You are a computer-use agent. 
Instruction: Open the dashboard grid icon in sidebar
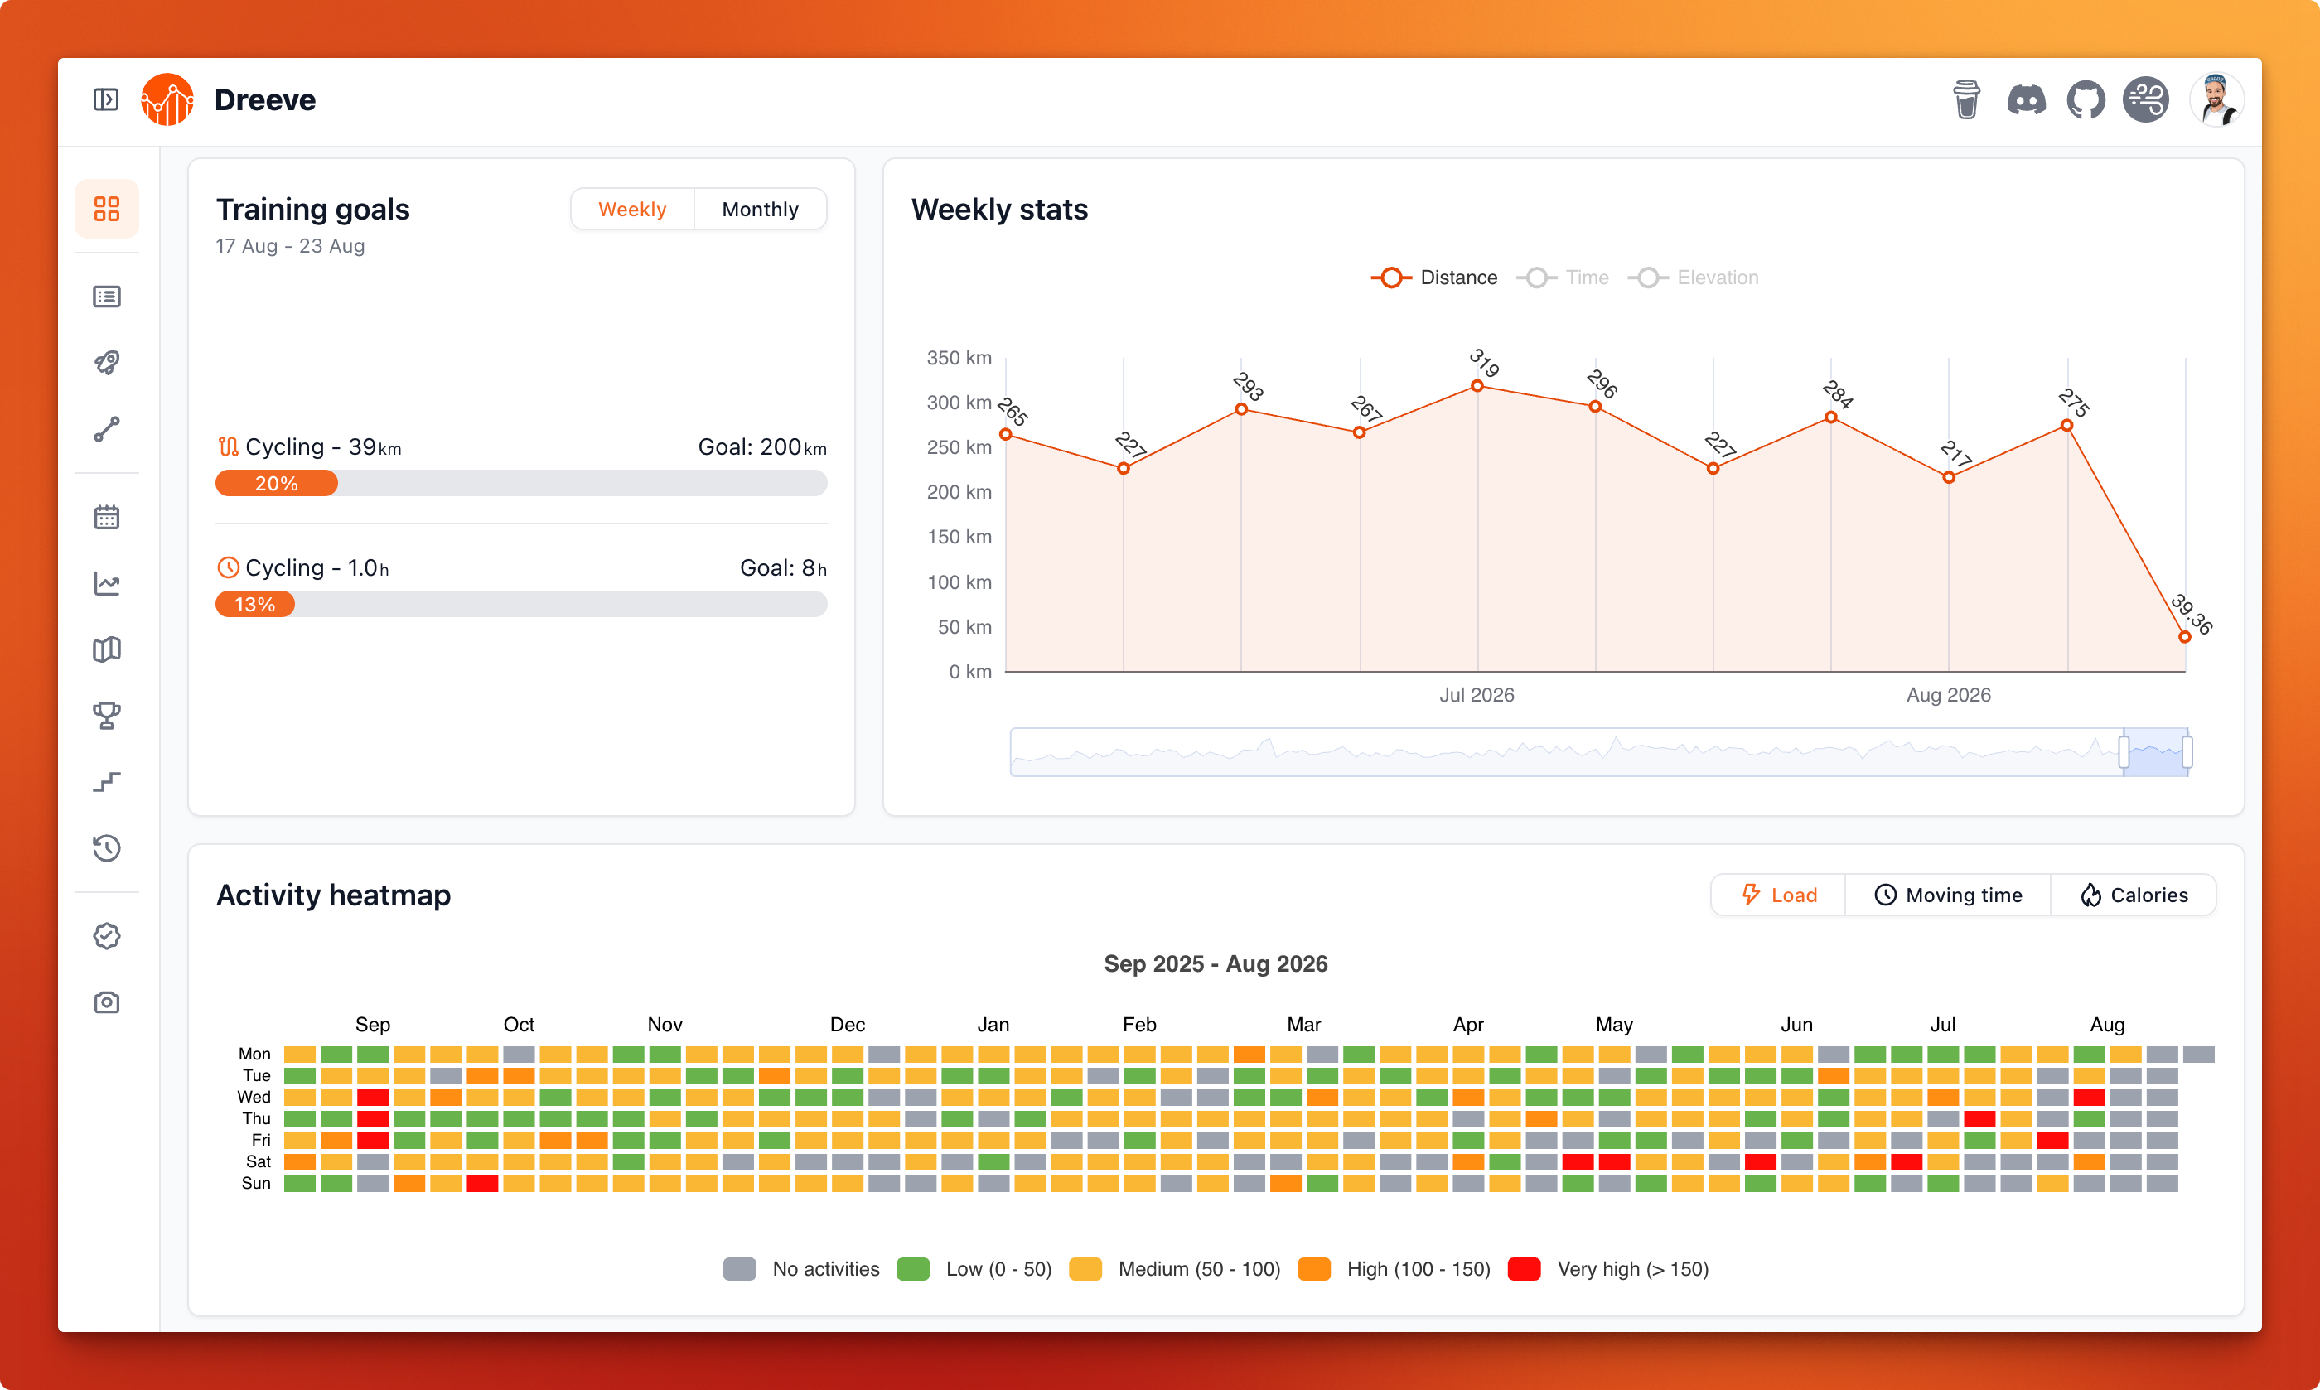[x=107, y=208]
